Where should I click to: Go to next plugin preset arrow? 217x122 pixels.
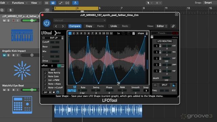pos(63,26)
